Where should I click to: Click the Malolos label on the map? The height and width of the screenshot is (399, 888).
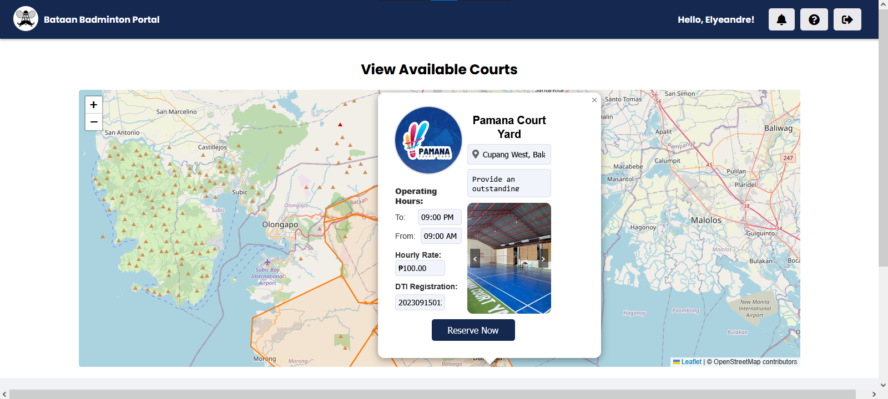click(x=706, y=220)
